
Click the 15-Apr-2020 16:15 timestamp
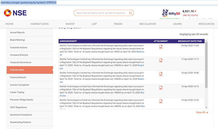pos(190,86)
